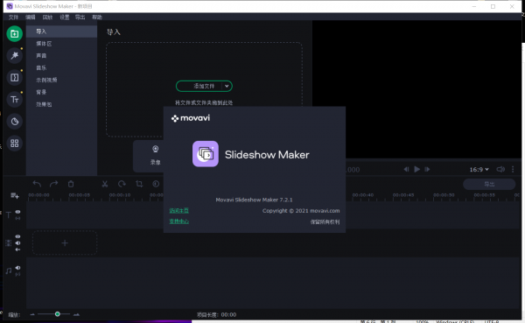Click 'Movavi Slideshow Maker 7.2.1' version text
Image resolution: width=525 pixels, height=323 pixels.
254,200
